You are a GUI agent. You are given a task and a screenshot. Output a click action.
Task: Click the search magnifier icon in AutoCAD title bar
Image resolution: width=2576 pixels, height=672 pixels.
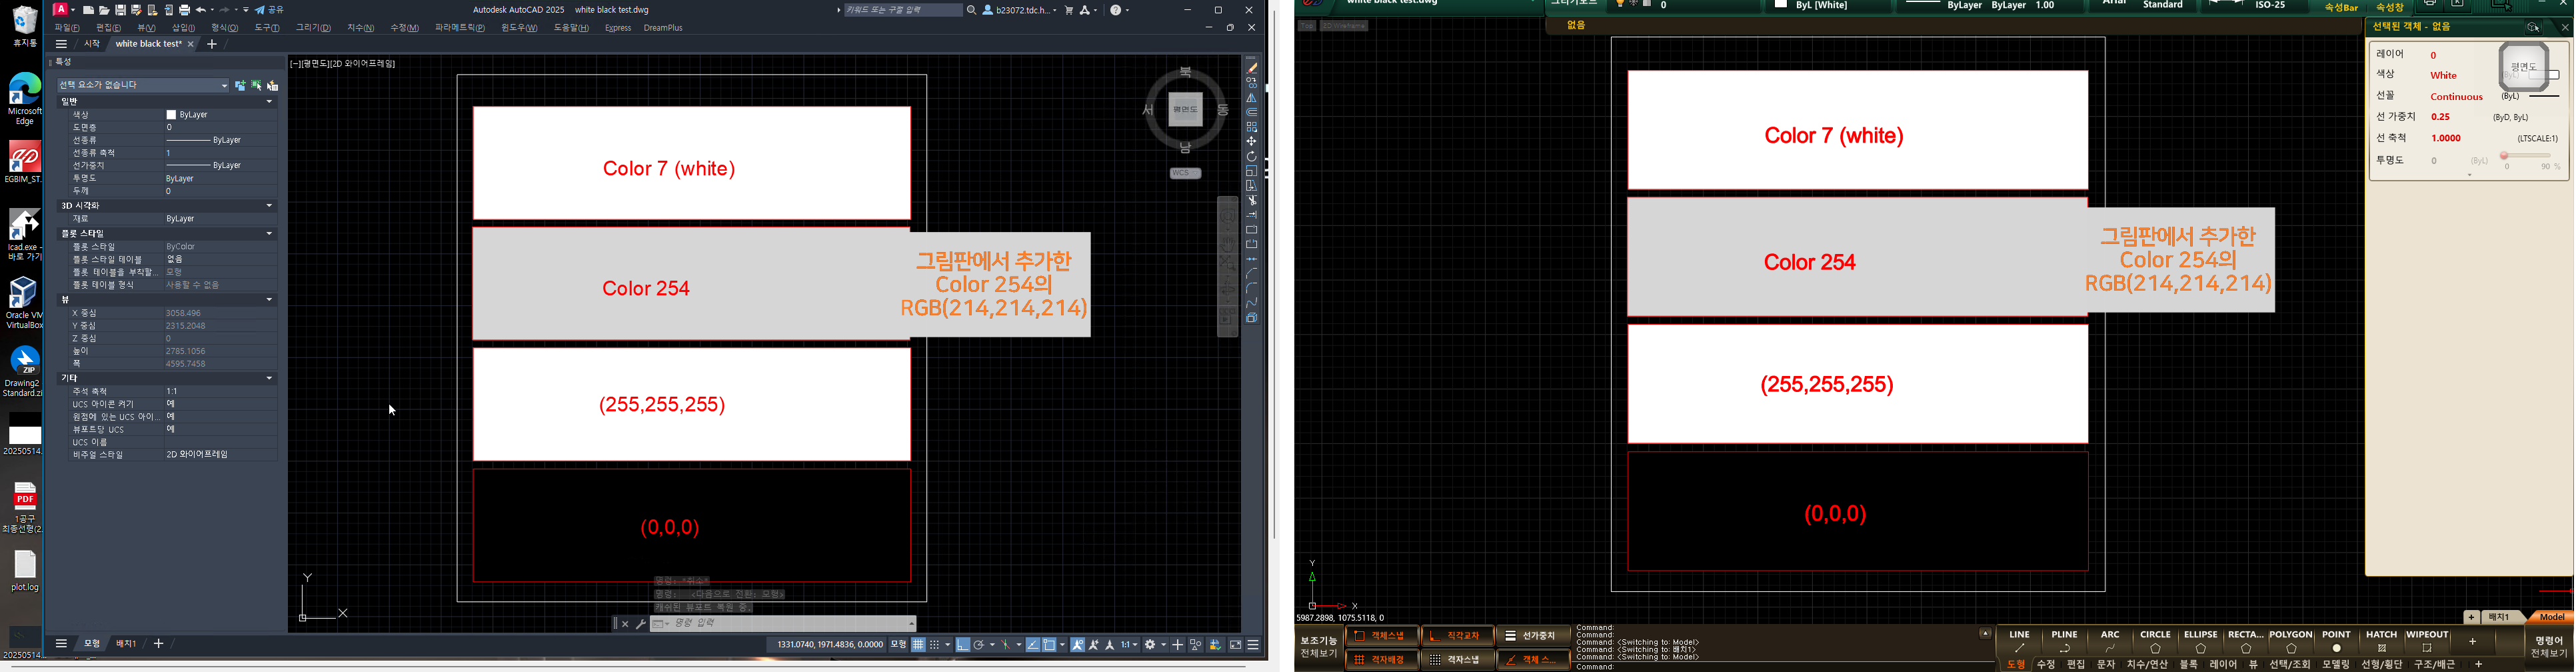tap(971, 10)
